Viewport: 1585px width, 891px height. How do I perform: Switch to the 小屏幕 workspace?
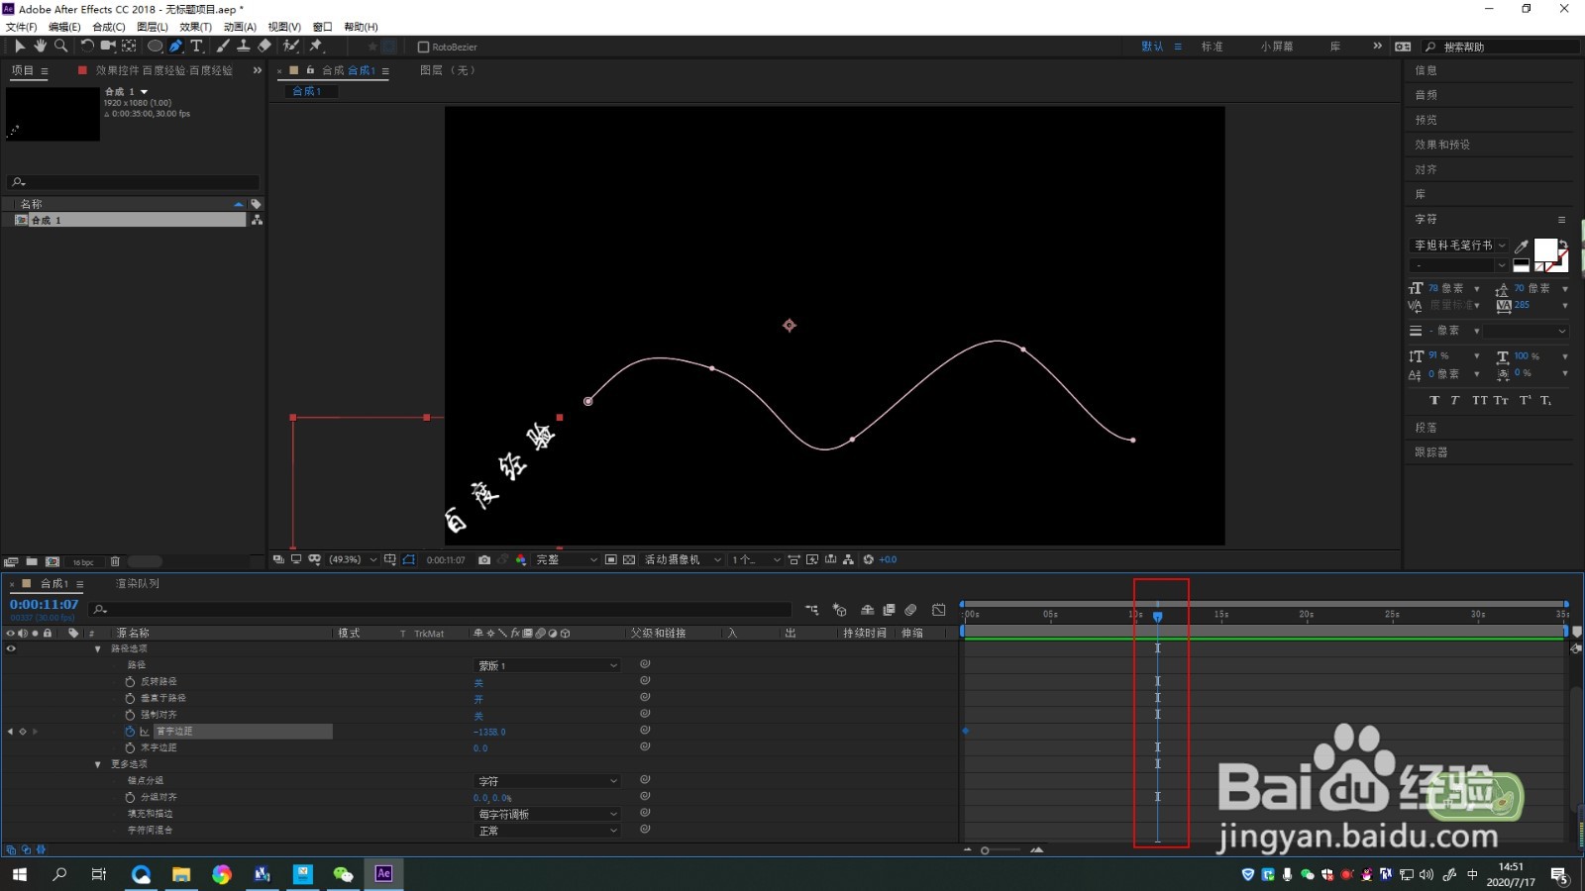tap(1277, 47)
